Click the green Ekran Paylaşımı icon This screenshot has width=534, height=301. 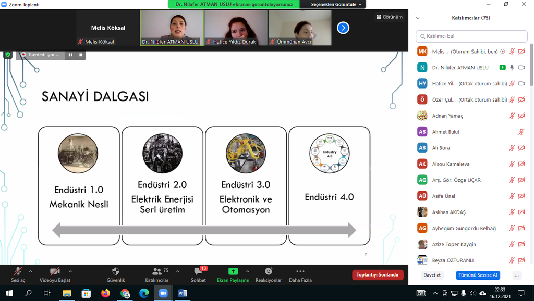click(x=233, y=271)
